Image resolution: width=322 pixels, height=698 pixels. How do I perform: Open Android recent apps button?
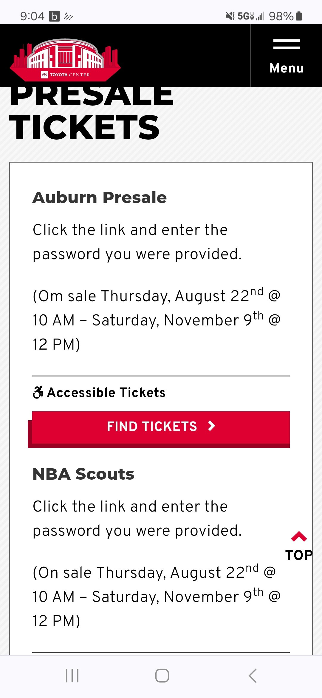click(x=72, y=676)
